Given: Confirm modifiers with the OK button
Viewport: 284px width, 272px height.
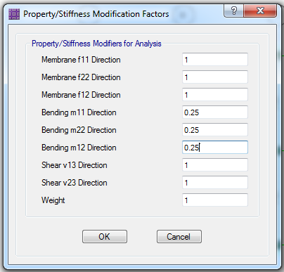Looking at the screenshot, I should click(105, 236).
